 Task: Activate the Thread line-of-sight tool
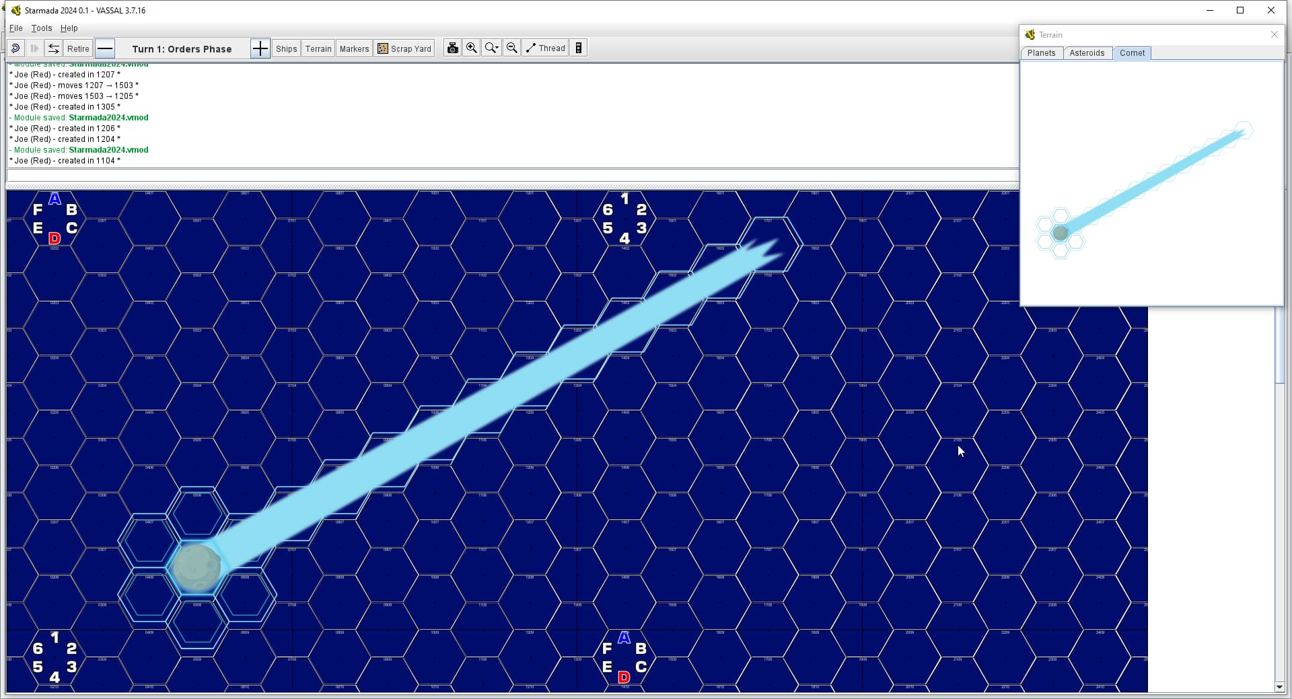click(x=545, y=48)
